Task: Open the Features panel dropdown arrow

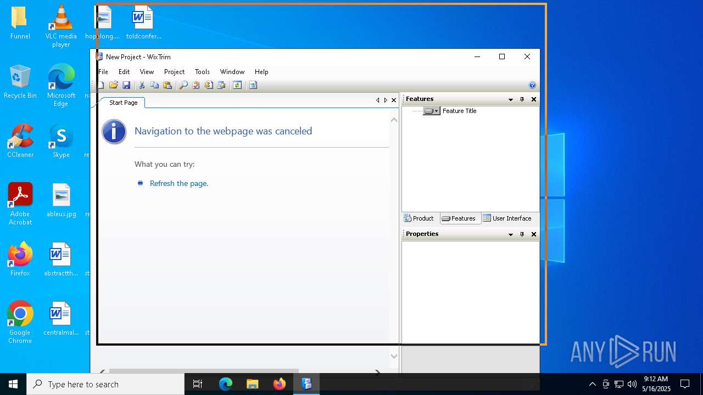Action: point(511,99)
